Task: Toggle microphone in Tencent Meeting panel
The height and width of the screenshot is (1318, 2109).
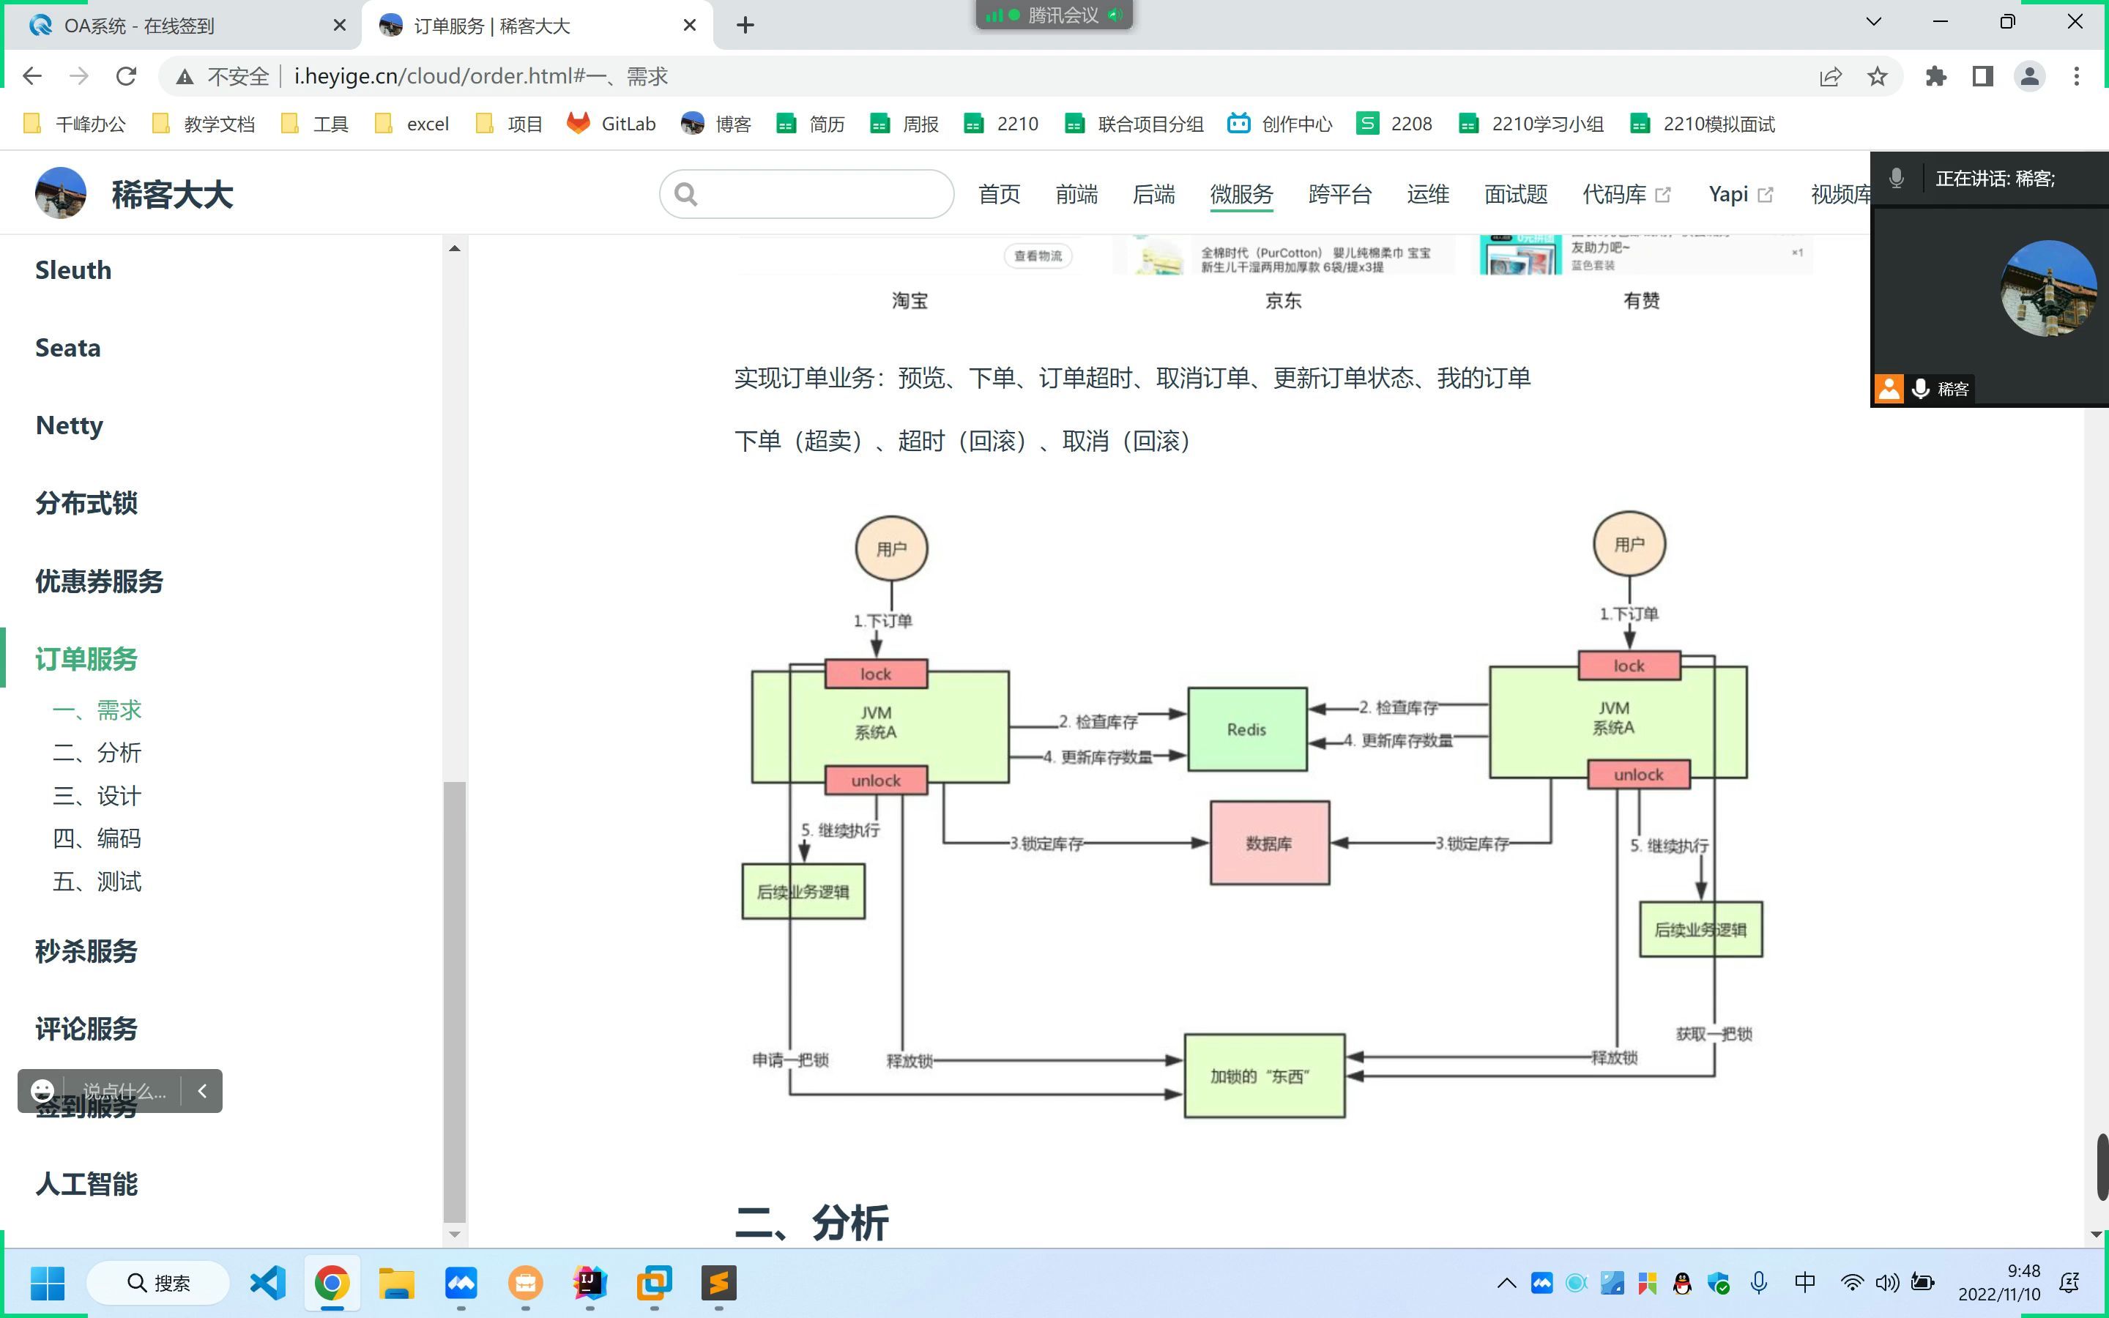Action: pos(1897,179)
